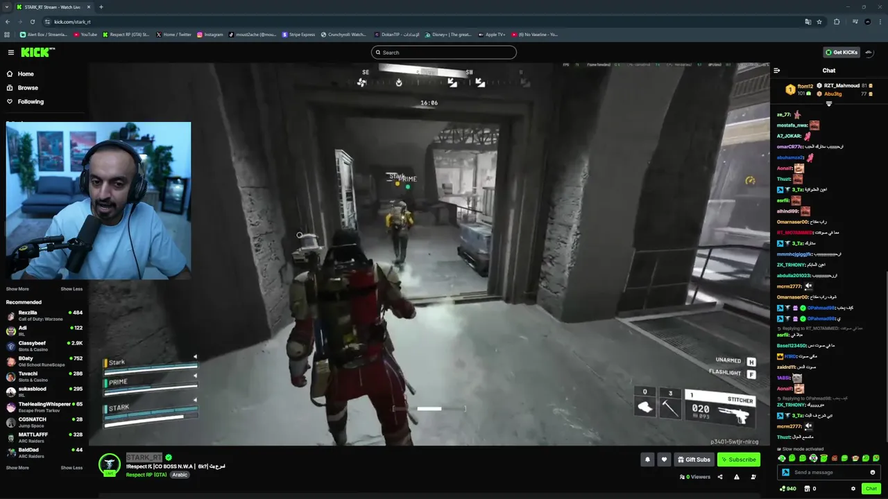Viewport: 888px width, 499px height.
Task: Open top gifter ftom12 profile
Action: click(x=799, y=89)
